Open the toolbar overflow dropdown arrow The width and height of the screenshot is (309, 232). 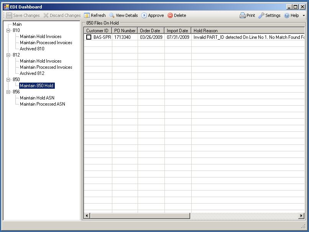tap(304, 16)
